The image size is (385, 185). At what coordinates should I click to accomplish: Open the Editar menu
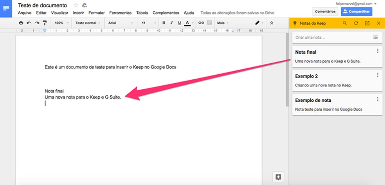pyautogui.click(x=41, y=13)
